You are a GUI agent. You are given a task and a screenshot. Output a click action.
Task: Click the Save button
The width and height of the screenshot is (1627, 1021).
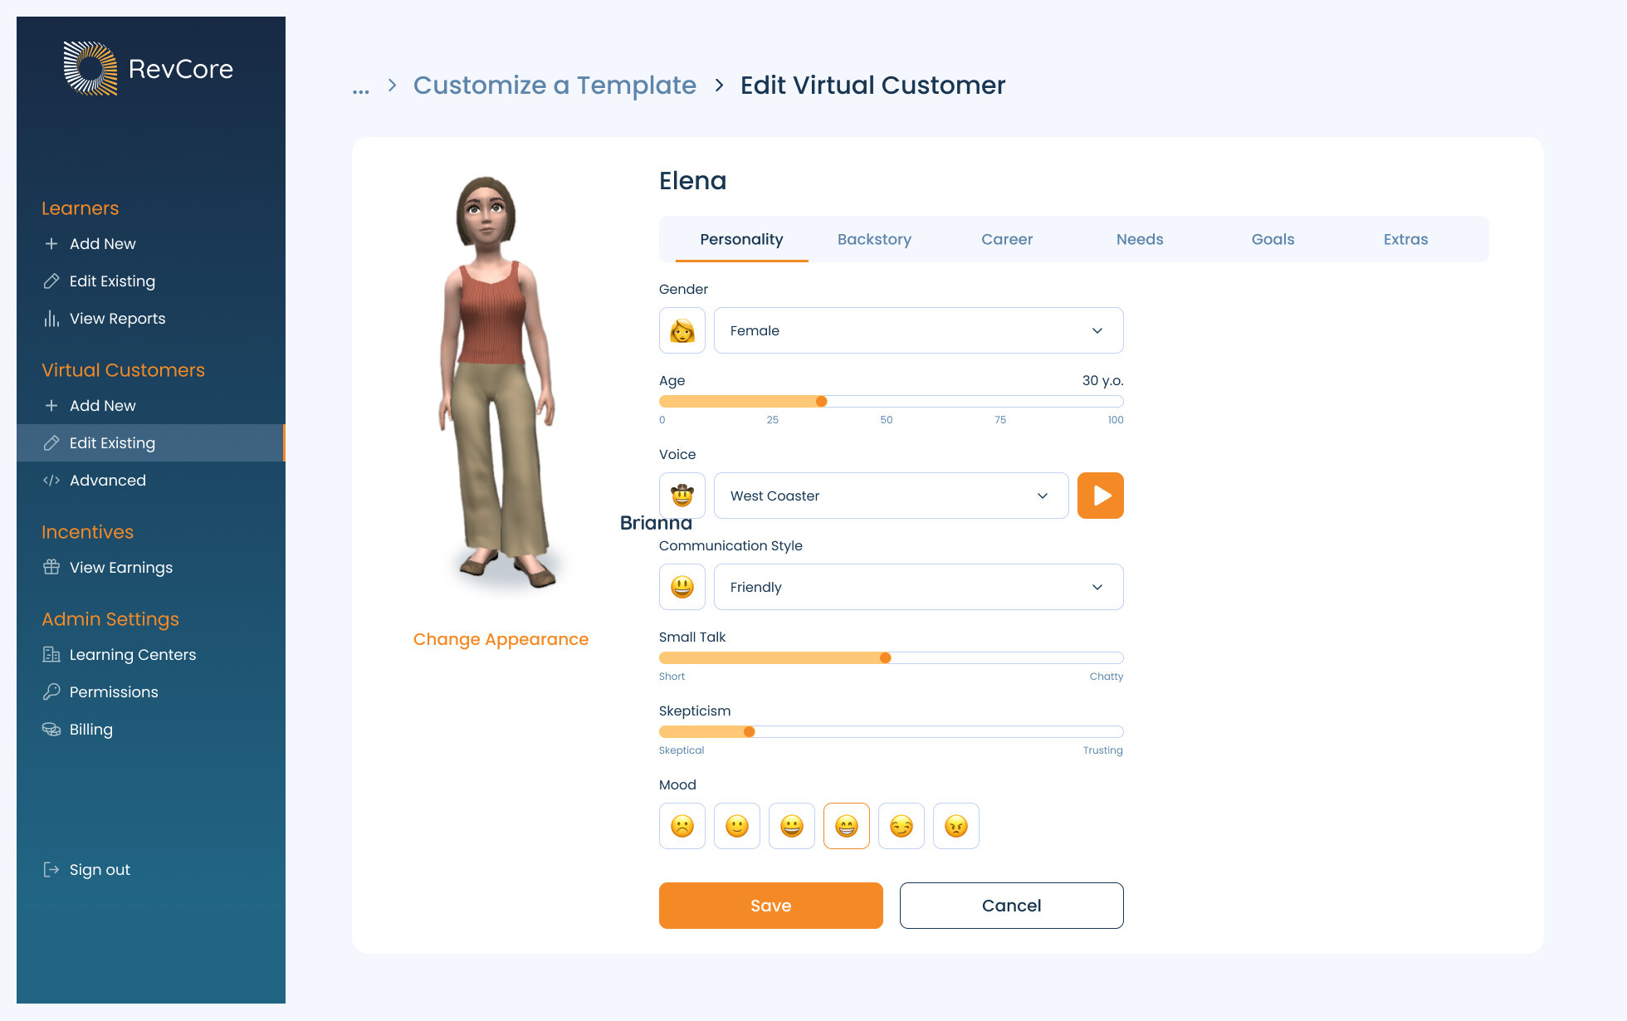point(770,906)
